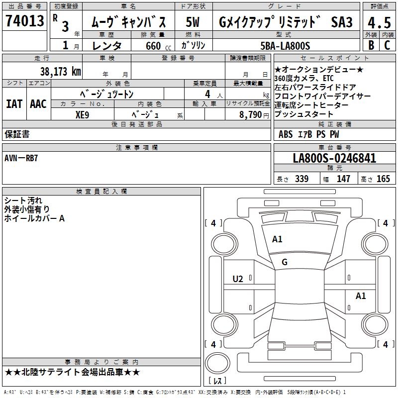The height and width of the screenshot is (398, 398).
Task: Click ★オークションデビュー★ sales point
Action: pos(319,70)
